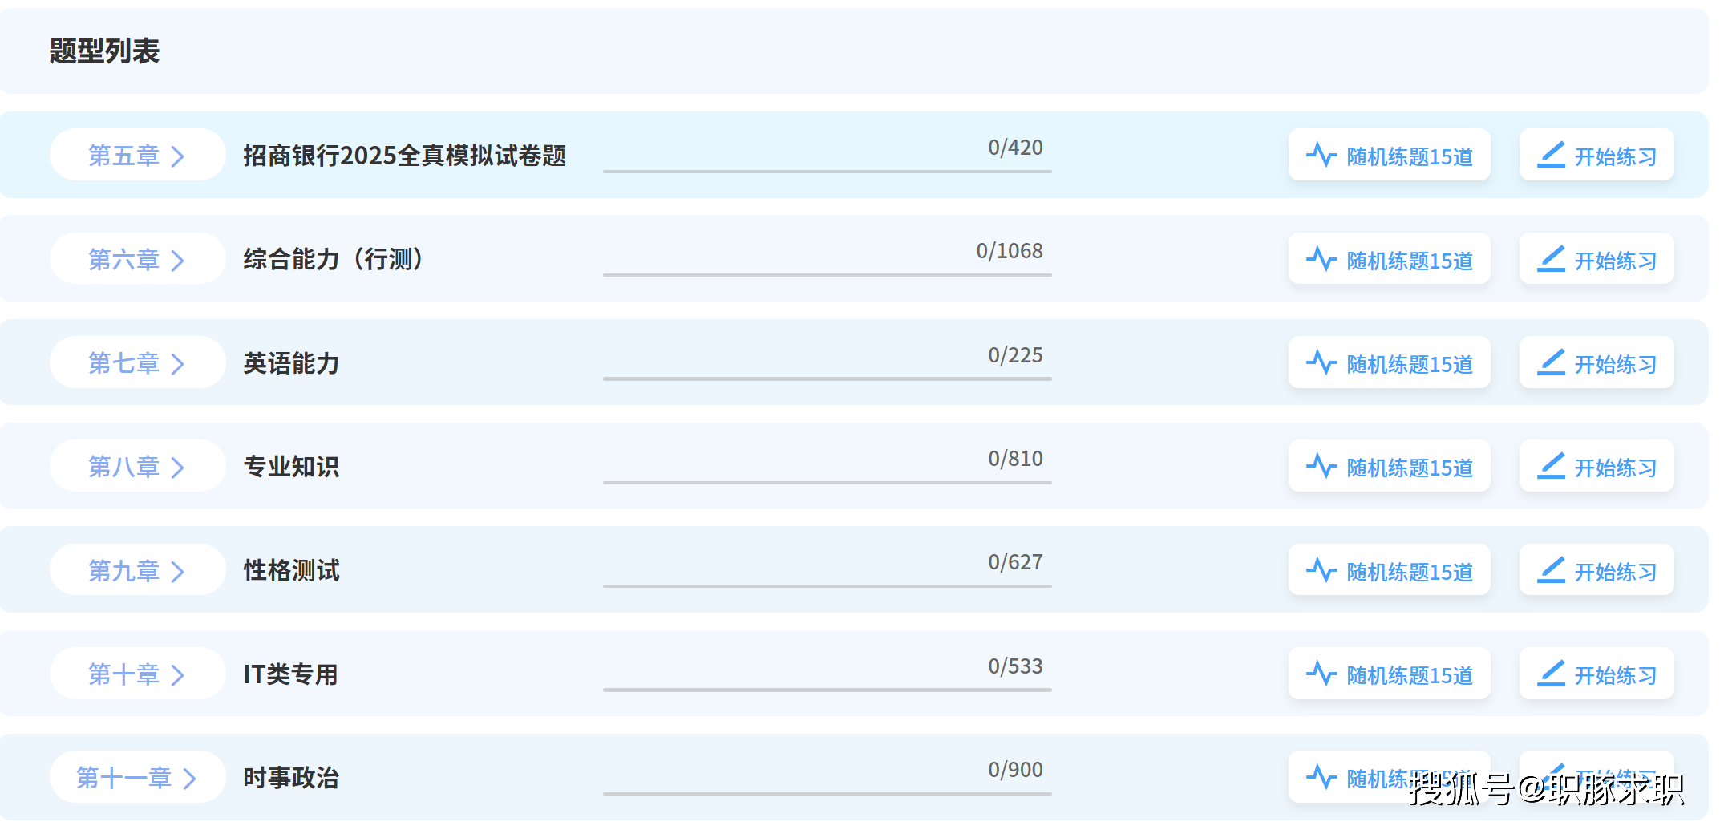This screenshot has height=826, width=1728.
Task: Click the pulse icon in 英语能力 row
Action: 1321,362
